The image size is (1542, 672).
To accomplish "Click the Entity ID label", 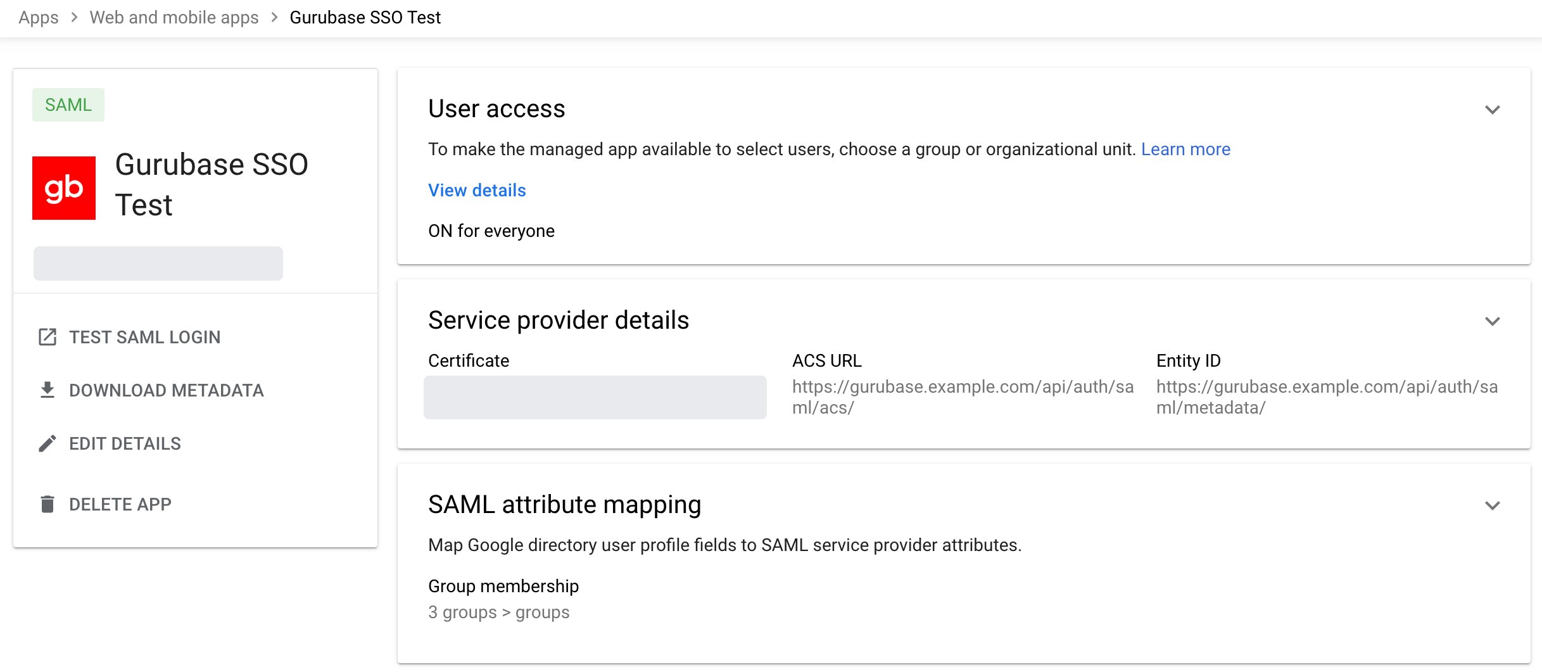I will click(x=1189, y=361).
